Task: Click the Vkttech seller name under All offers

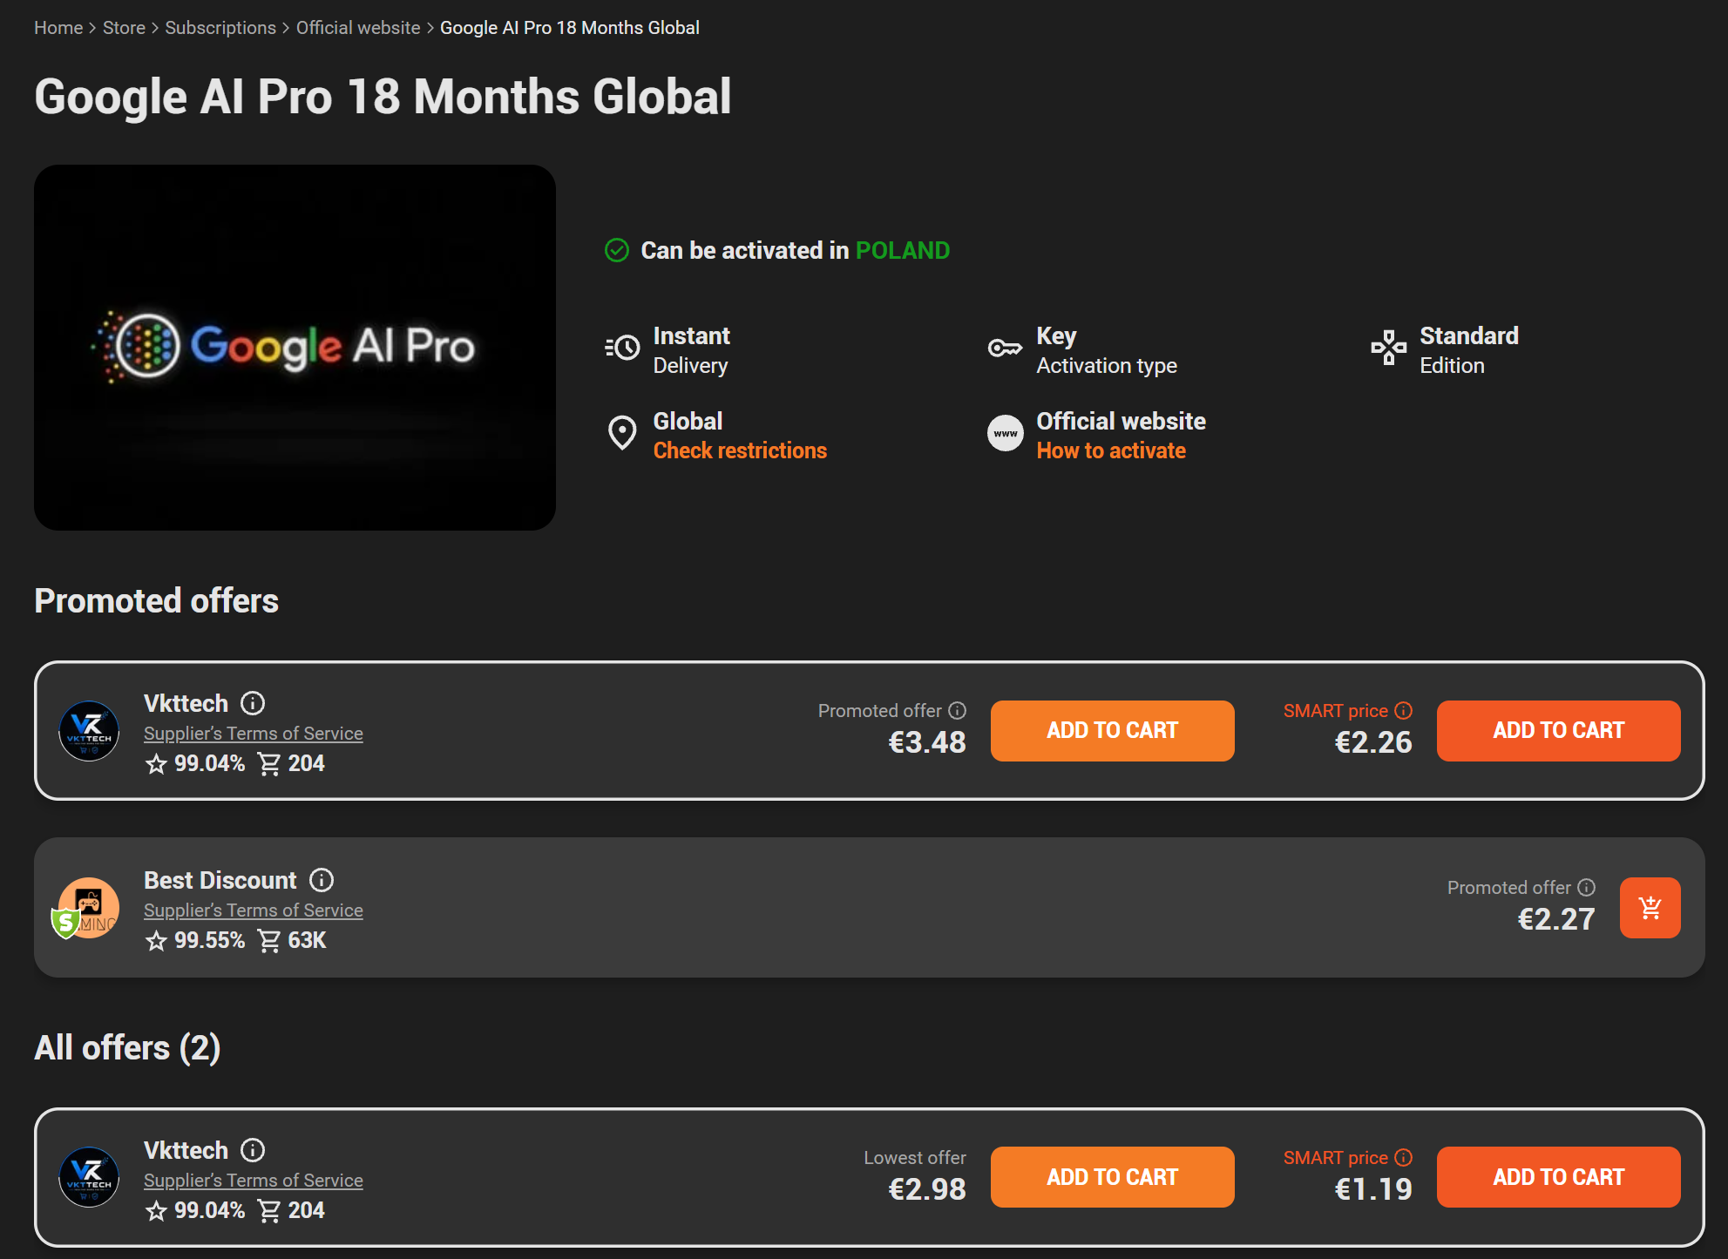Action: point(186,1150)
